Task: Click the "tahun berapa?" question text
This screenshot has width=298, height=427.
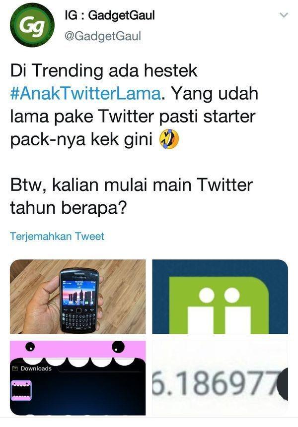Action: click(69, 208)
